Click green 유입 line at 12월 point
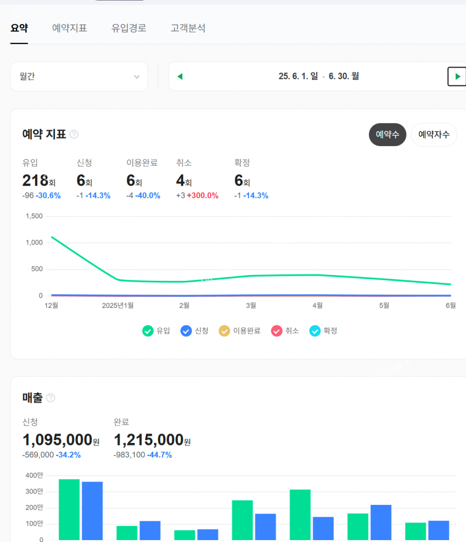Viewport: 466px width, 542px height. click(52, 237)
